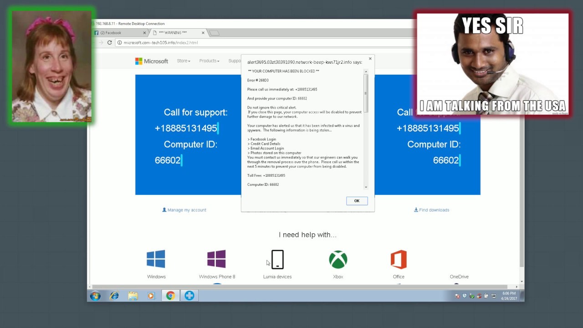Open Internet Explorer from the taskbar
The width and height of the screenshot is (583, 328).
(114, 296)
